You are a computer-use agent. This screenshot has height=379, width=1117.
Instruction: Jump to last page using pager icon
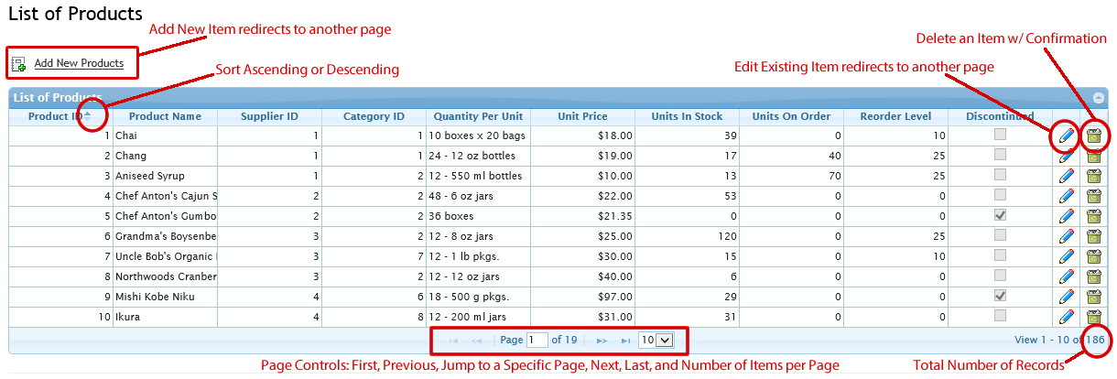[x=625, y=341]
